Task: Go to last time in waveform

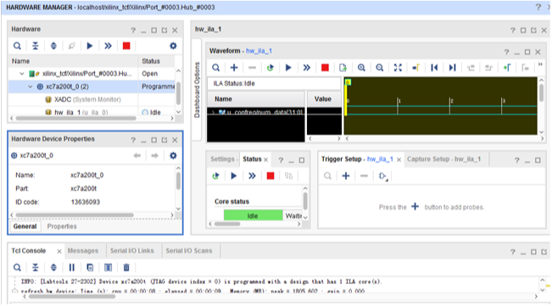Action: coord(453,68)
